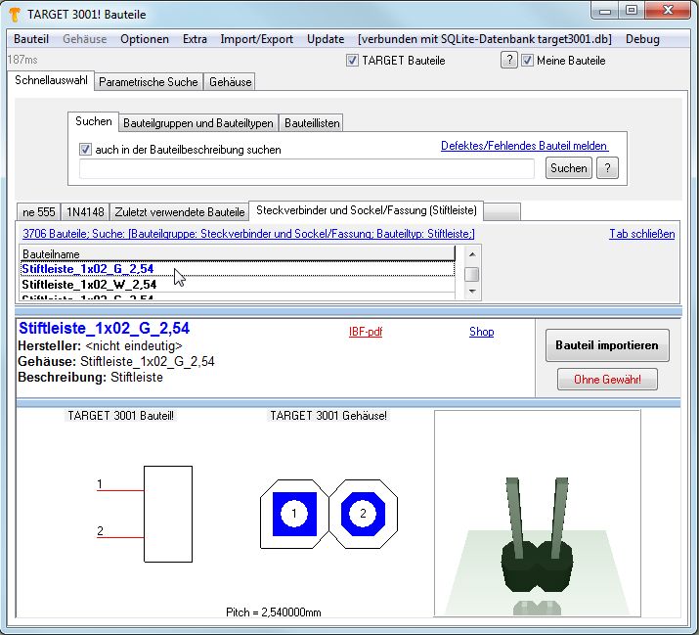The height and width of the screenshot is (635, 699).
Task: Click the help question mark beside TARGET Bauteile
Action: pyautogui.click(x=508, y=61)
